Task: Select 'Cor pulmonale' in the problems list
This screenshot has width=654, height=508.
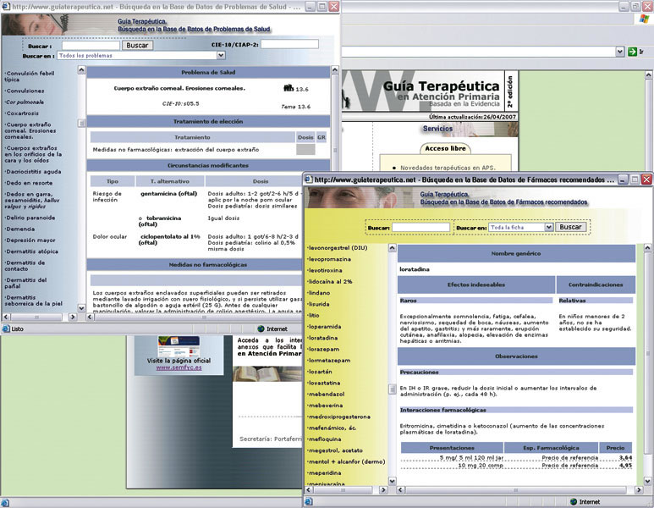Action: point(25,102)
